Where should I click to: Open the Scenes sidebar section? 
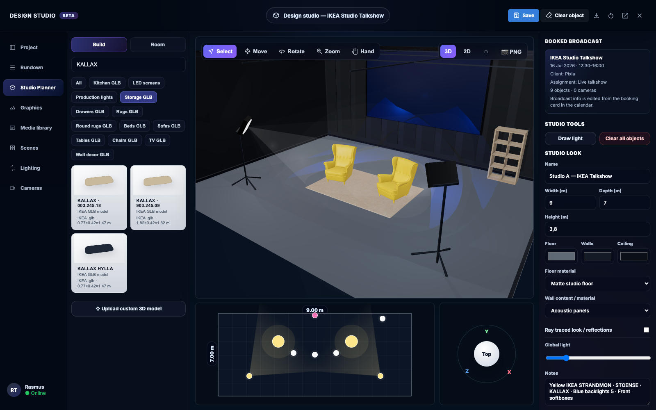click(x=33, y=148)
